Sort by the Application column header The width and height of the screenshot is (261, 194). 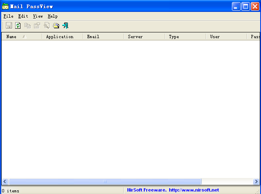63,37
